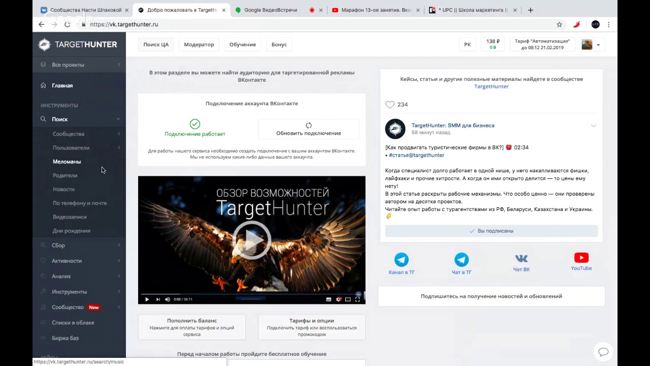
Task: Open the support chat bubble icon
Action: pyautogui.click(x=603, y=352)
